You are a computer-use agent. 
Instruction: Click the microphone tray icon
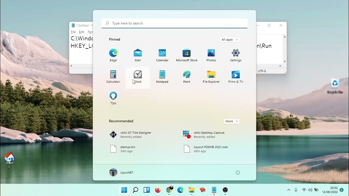pos(296,190)
